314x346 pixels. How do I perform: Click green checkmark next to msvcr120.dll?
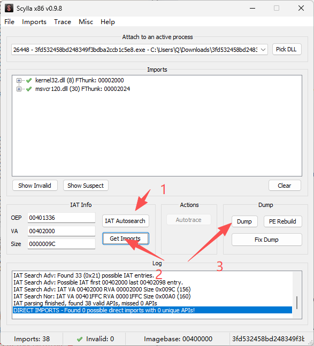click(29, 89)
